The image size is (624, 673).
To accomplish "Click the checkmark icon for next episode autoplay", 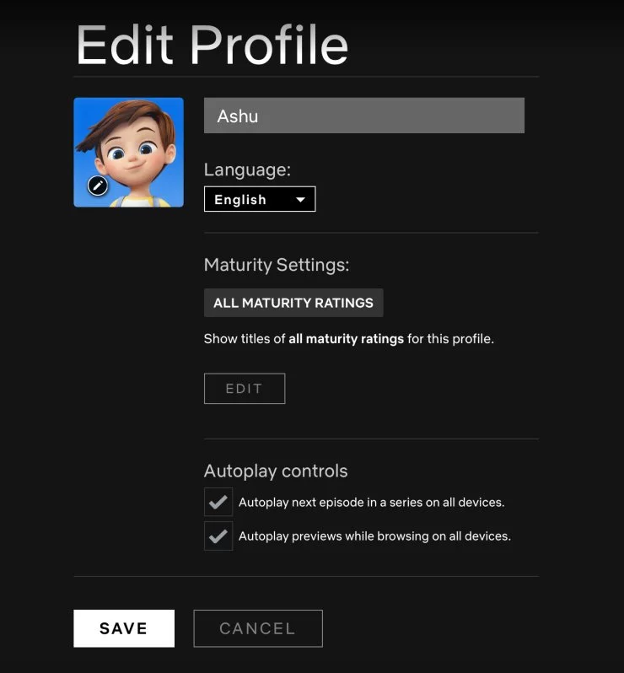I will [x=218, y=502].
